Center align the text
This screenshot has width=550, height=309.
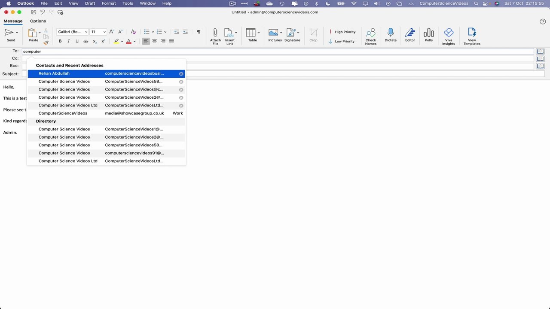pos(155,41)
